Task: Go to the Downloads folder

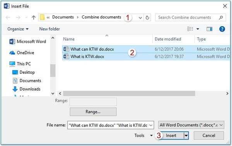Action: [26, 89]
